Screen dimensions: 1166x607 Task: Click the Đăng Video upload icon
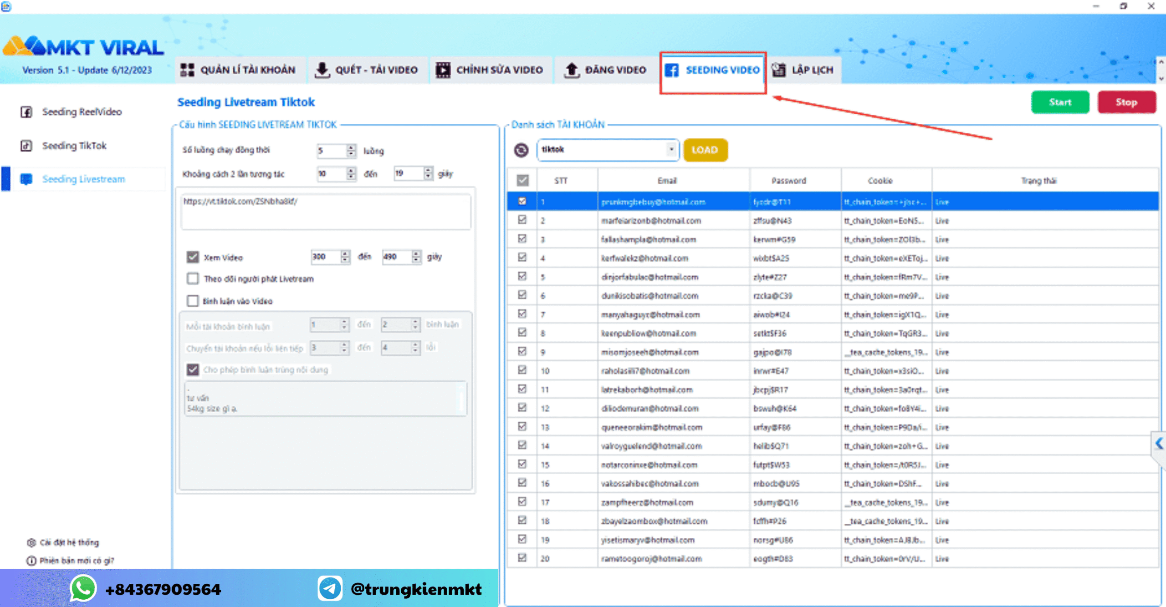tap(571, 70)
